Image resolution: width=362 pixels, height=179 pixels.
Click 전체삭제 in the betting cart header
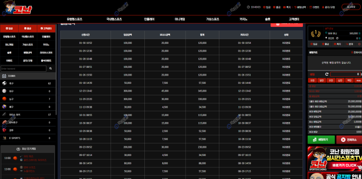click(356, 53)
